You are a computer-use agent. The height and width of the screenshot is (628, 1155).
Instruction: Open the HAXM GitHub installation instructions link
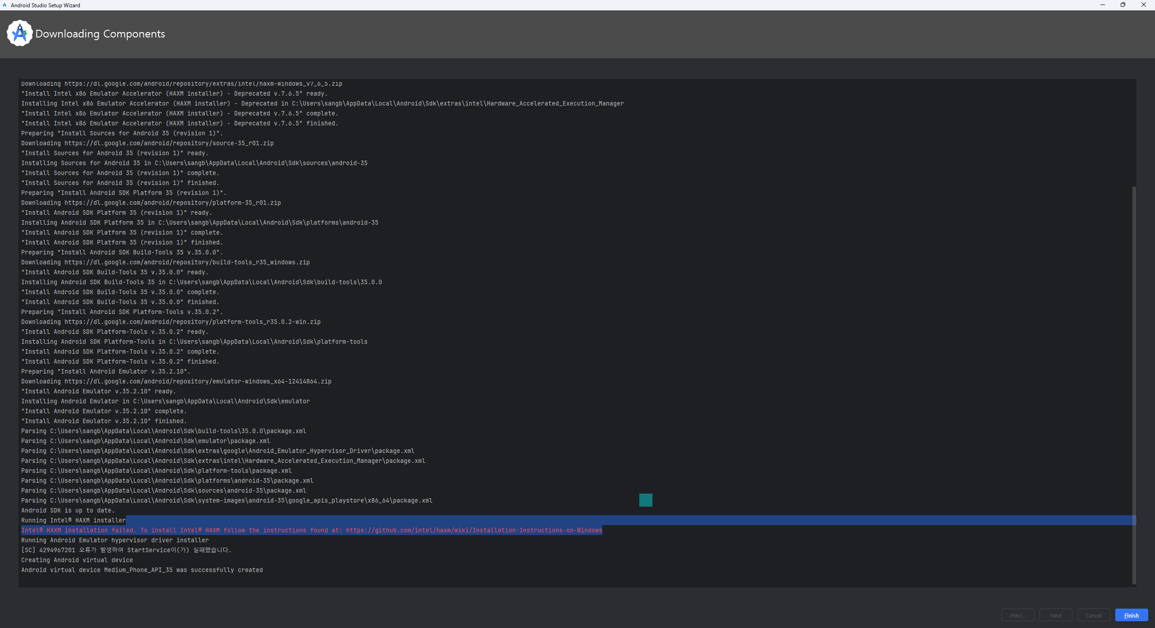[474, 530]
